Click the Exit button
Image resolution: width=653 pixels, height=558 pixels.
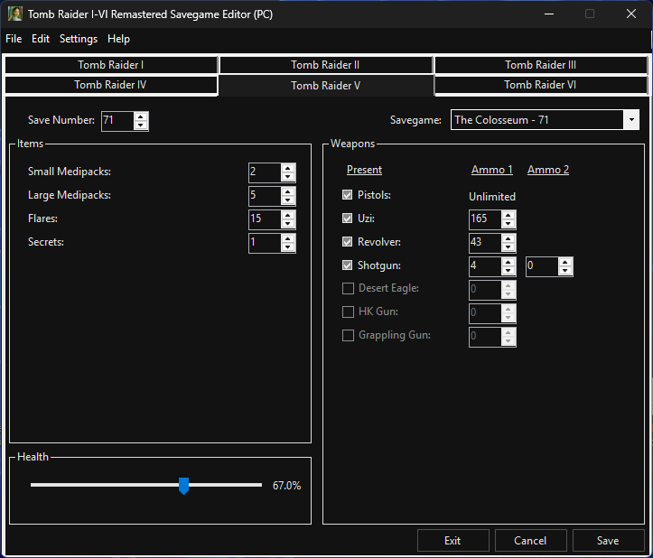tap(453, 541)
